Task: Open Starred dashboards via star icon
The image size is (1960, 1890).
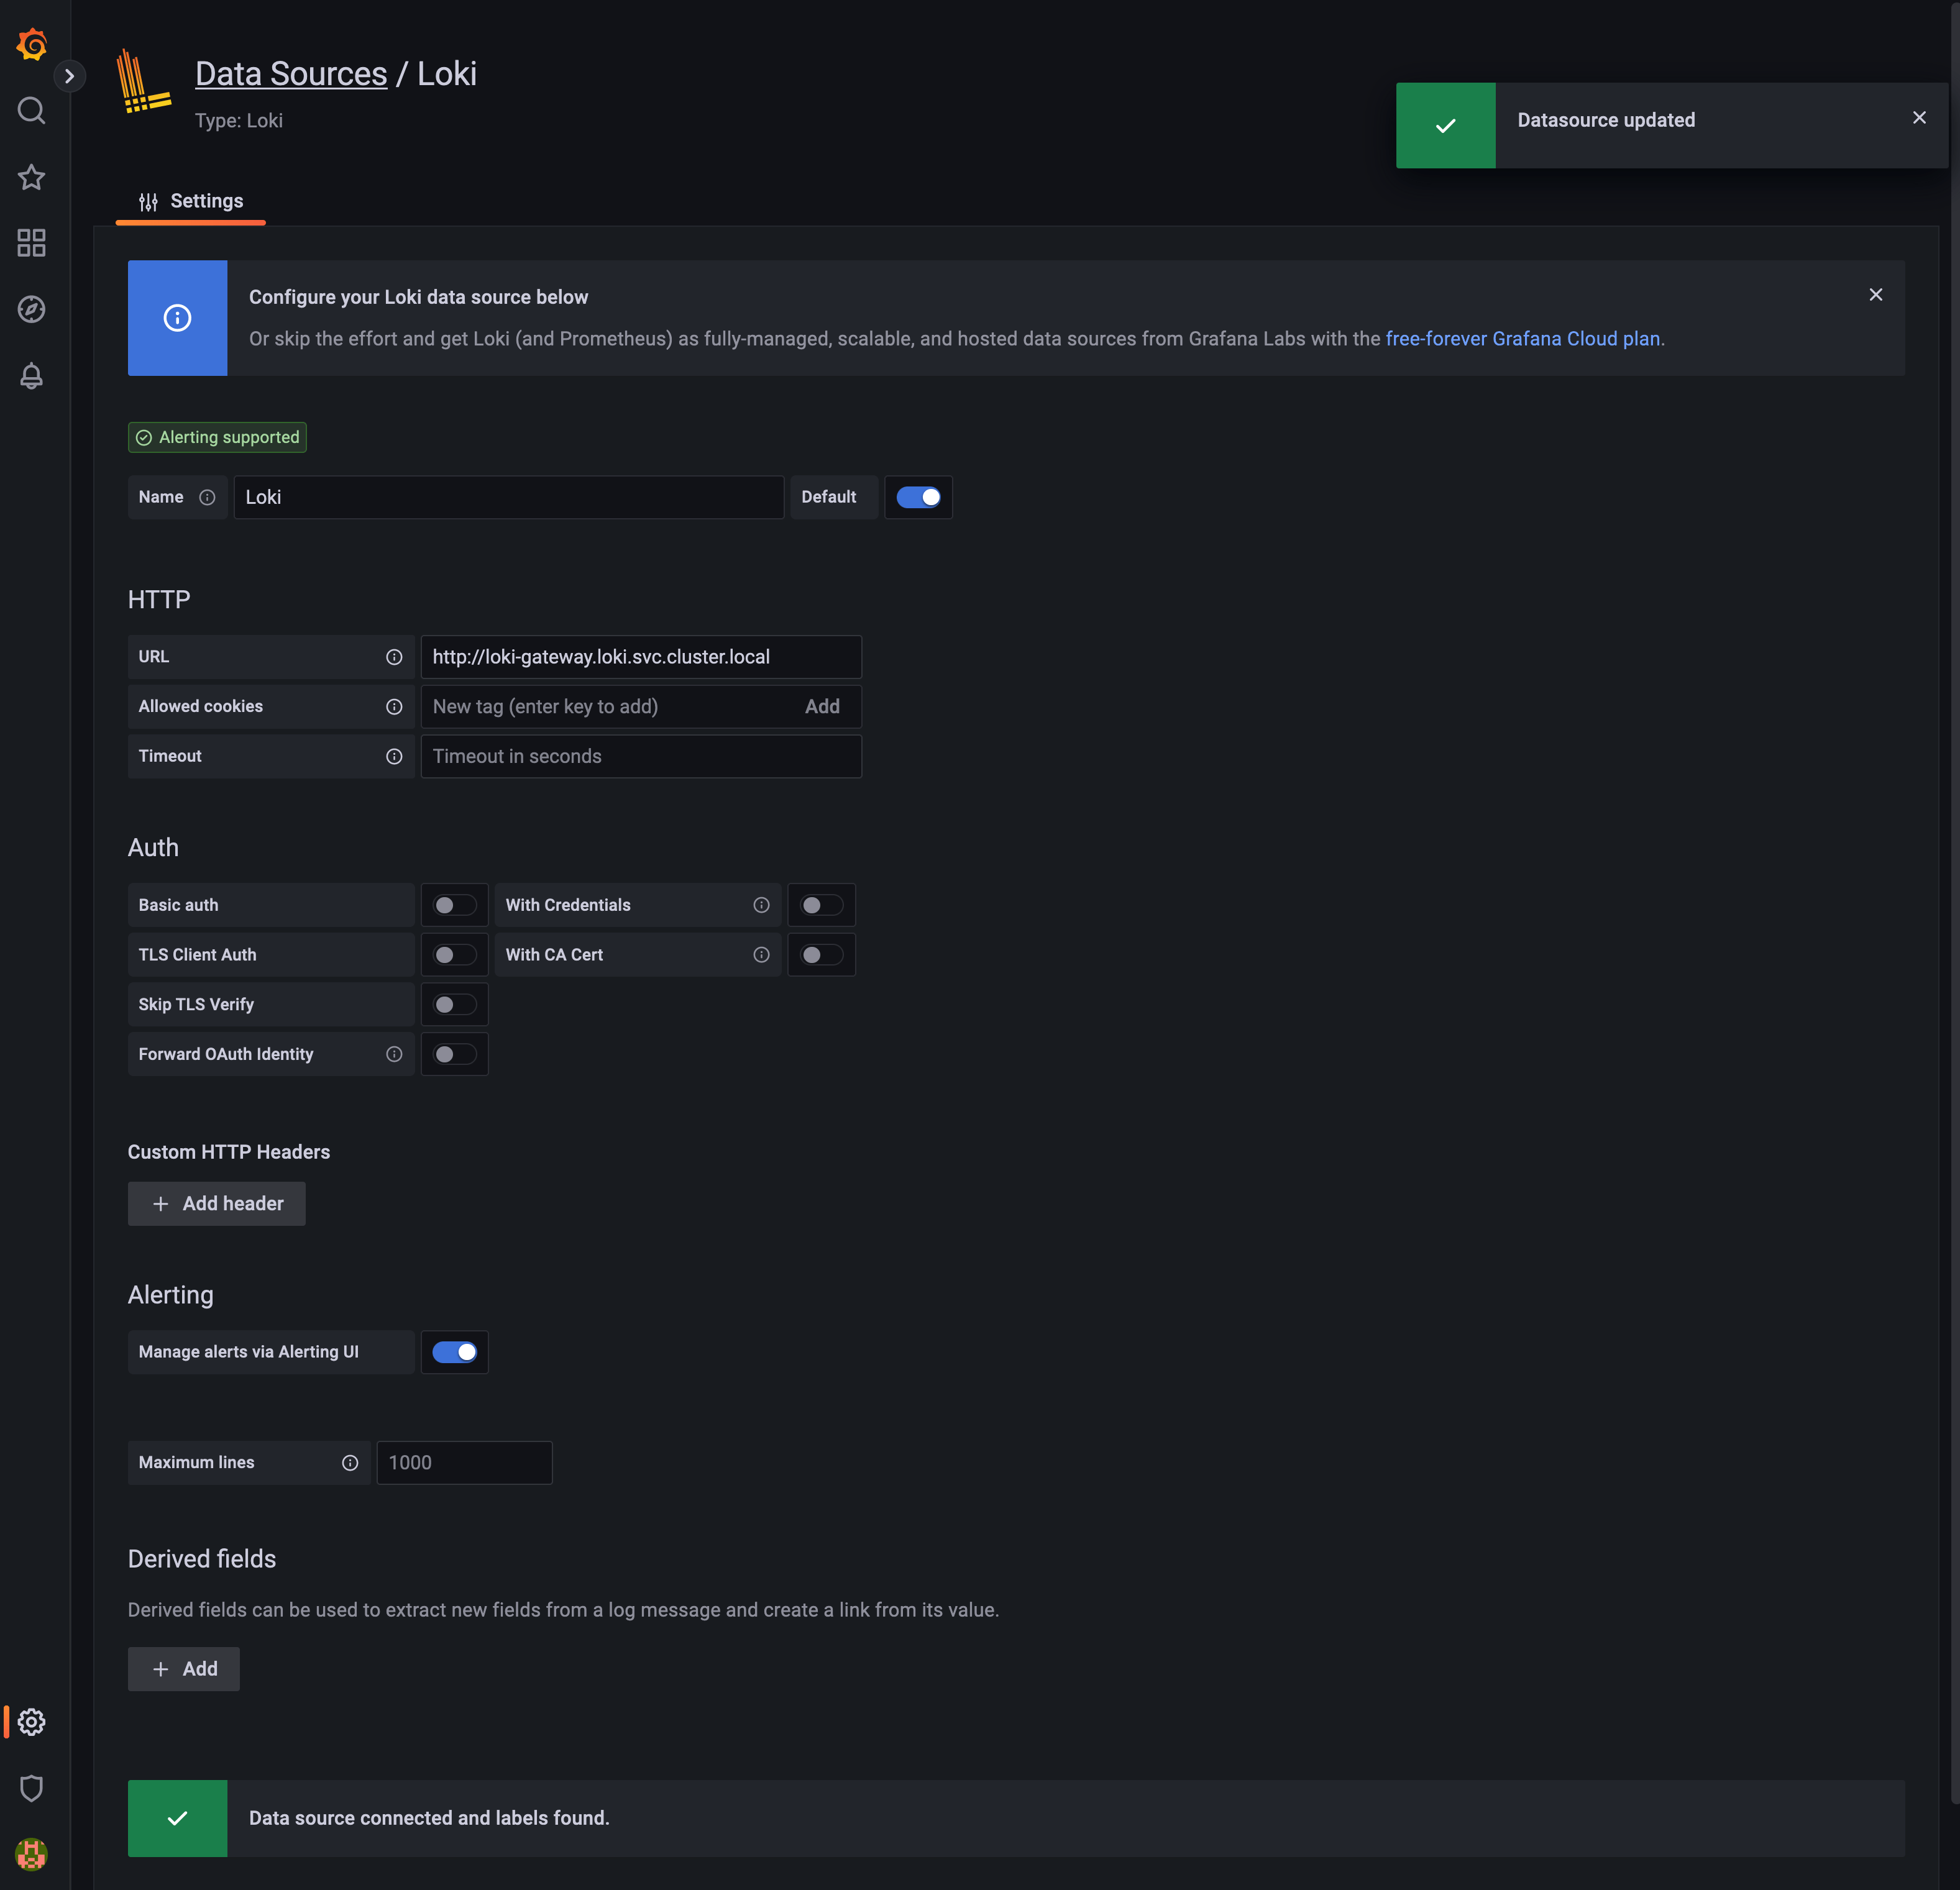Action: point(31,177)
